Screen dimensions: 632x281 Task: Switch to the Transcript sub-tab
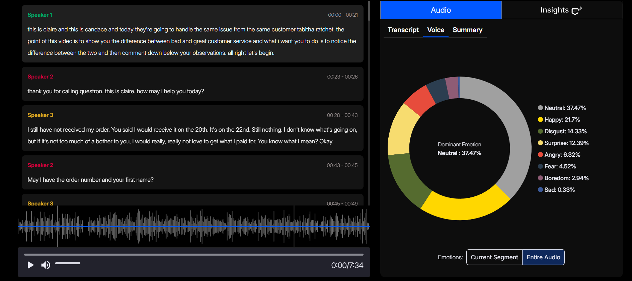pos(403,30)
